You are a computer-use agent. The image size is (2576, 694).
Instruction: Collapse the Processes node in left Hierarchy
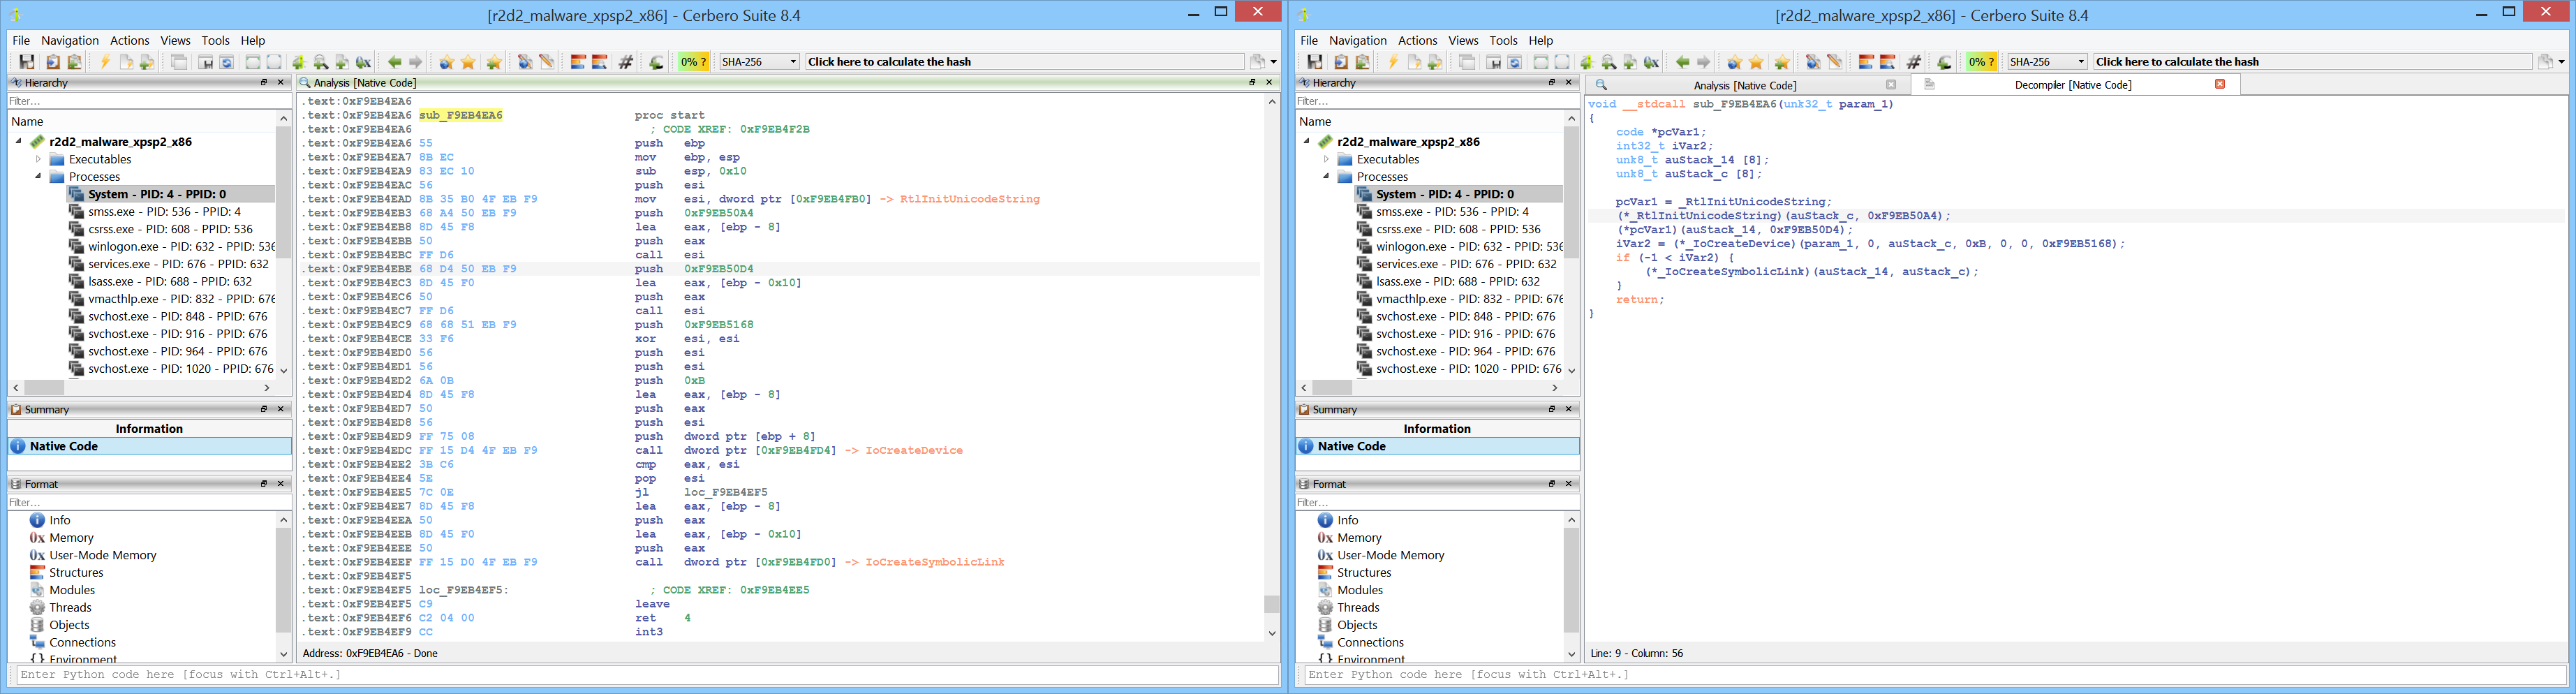pyautogui.click(x=38, y=176)
